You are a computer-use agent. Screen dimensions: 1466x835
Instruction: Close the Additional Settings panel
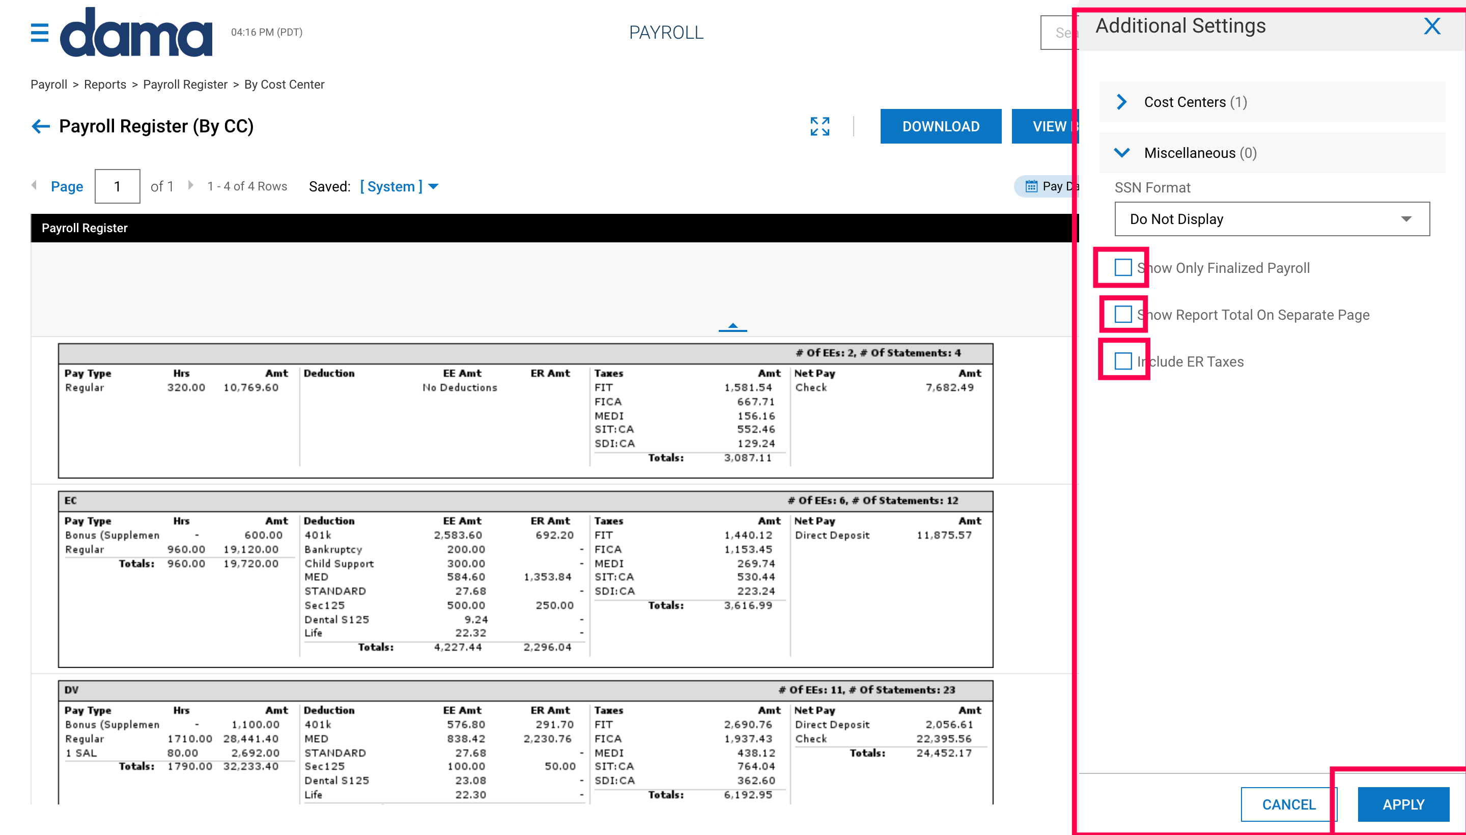tap(1431, 26)
